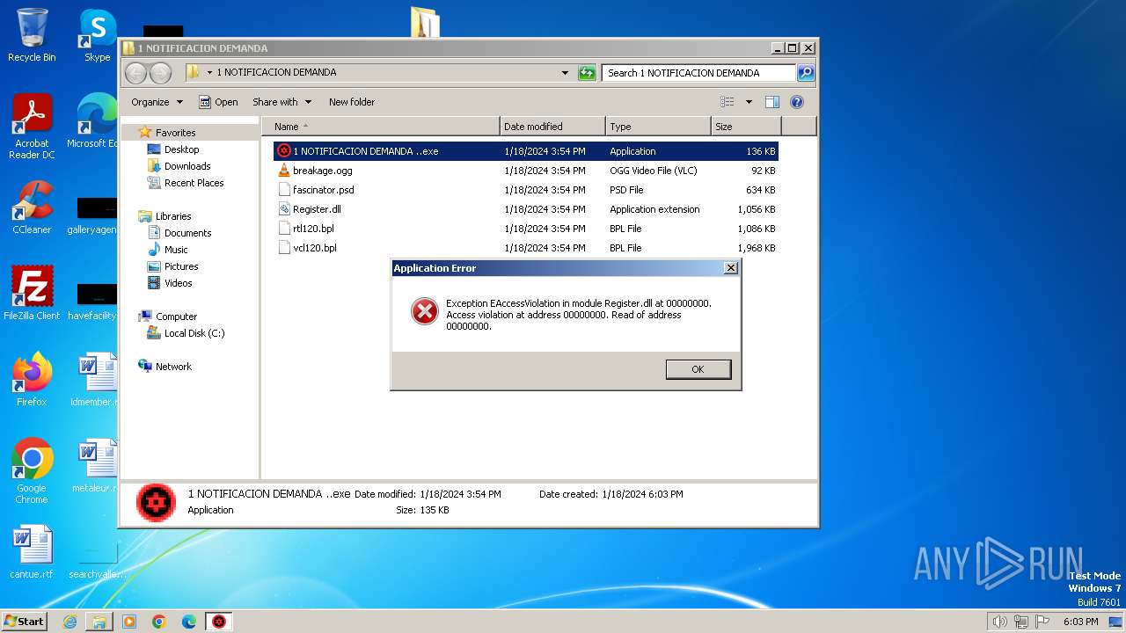1126x633 pixels.
Task: Sort by Type column header
Action: (658, 127)
